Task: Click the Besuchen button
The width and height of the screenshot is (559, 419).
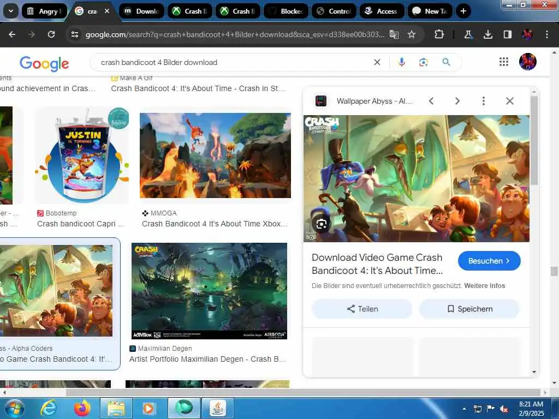Action: tap(489, 261)
